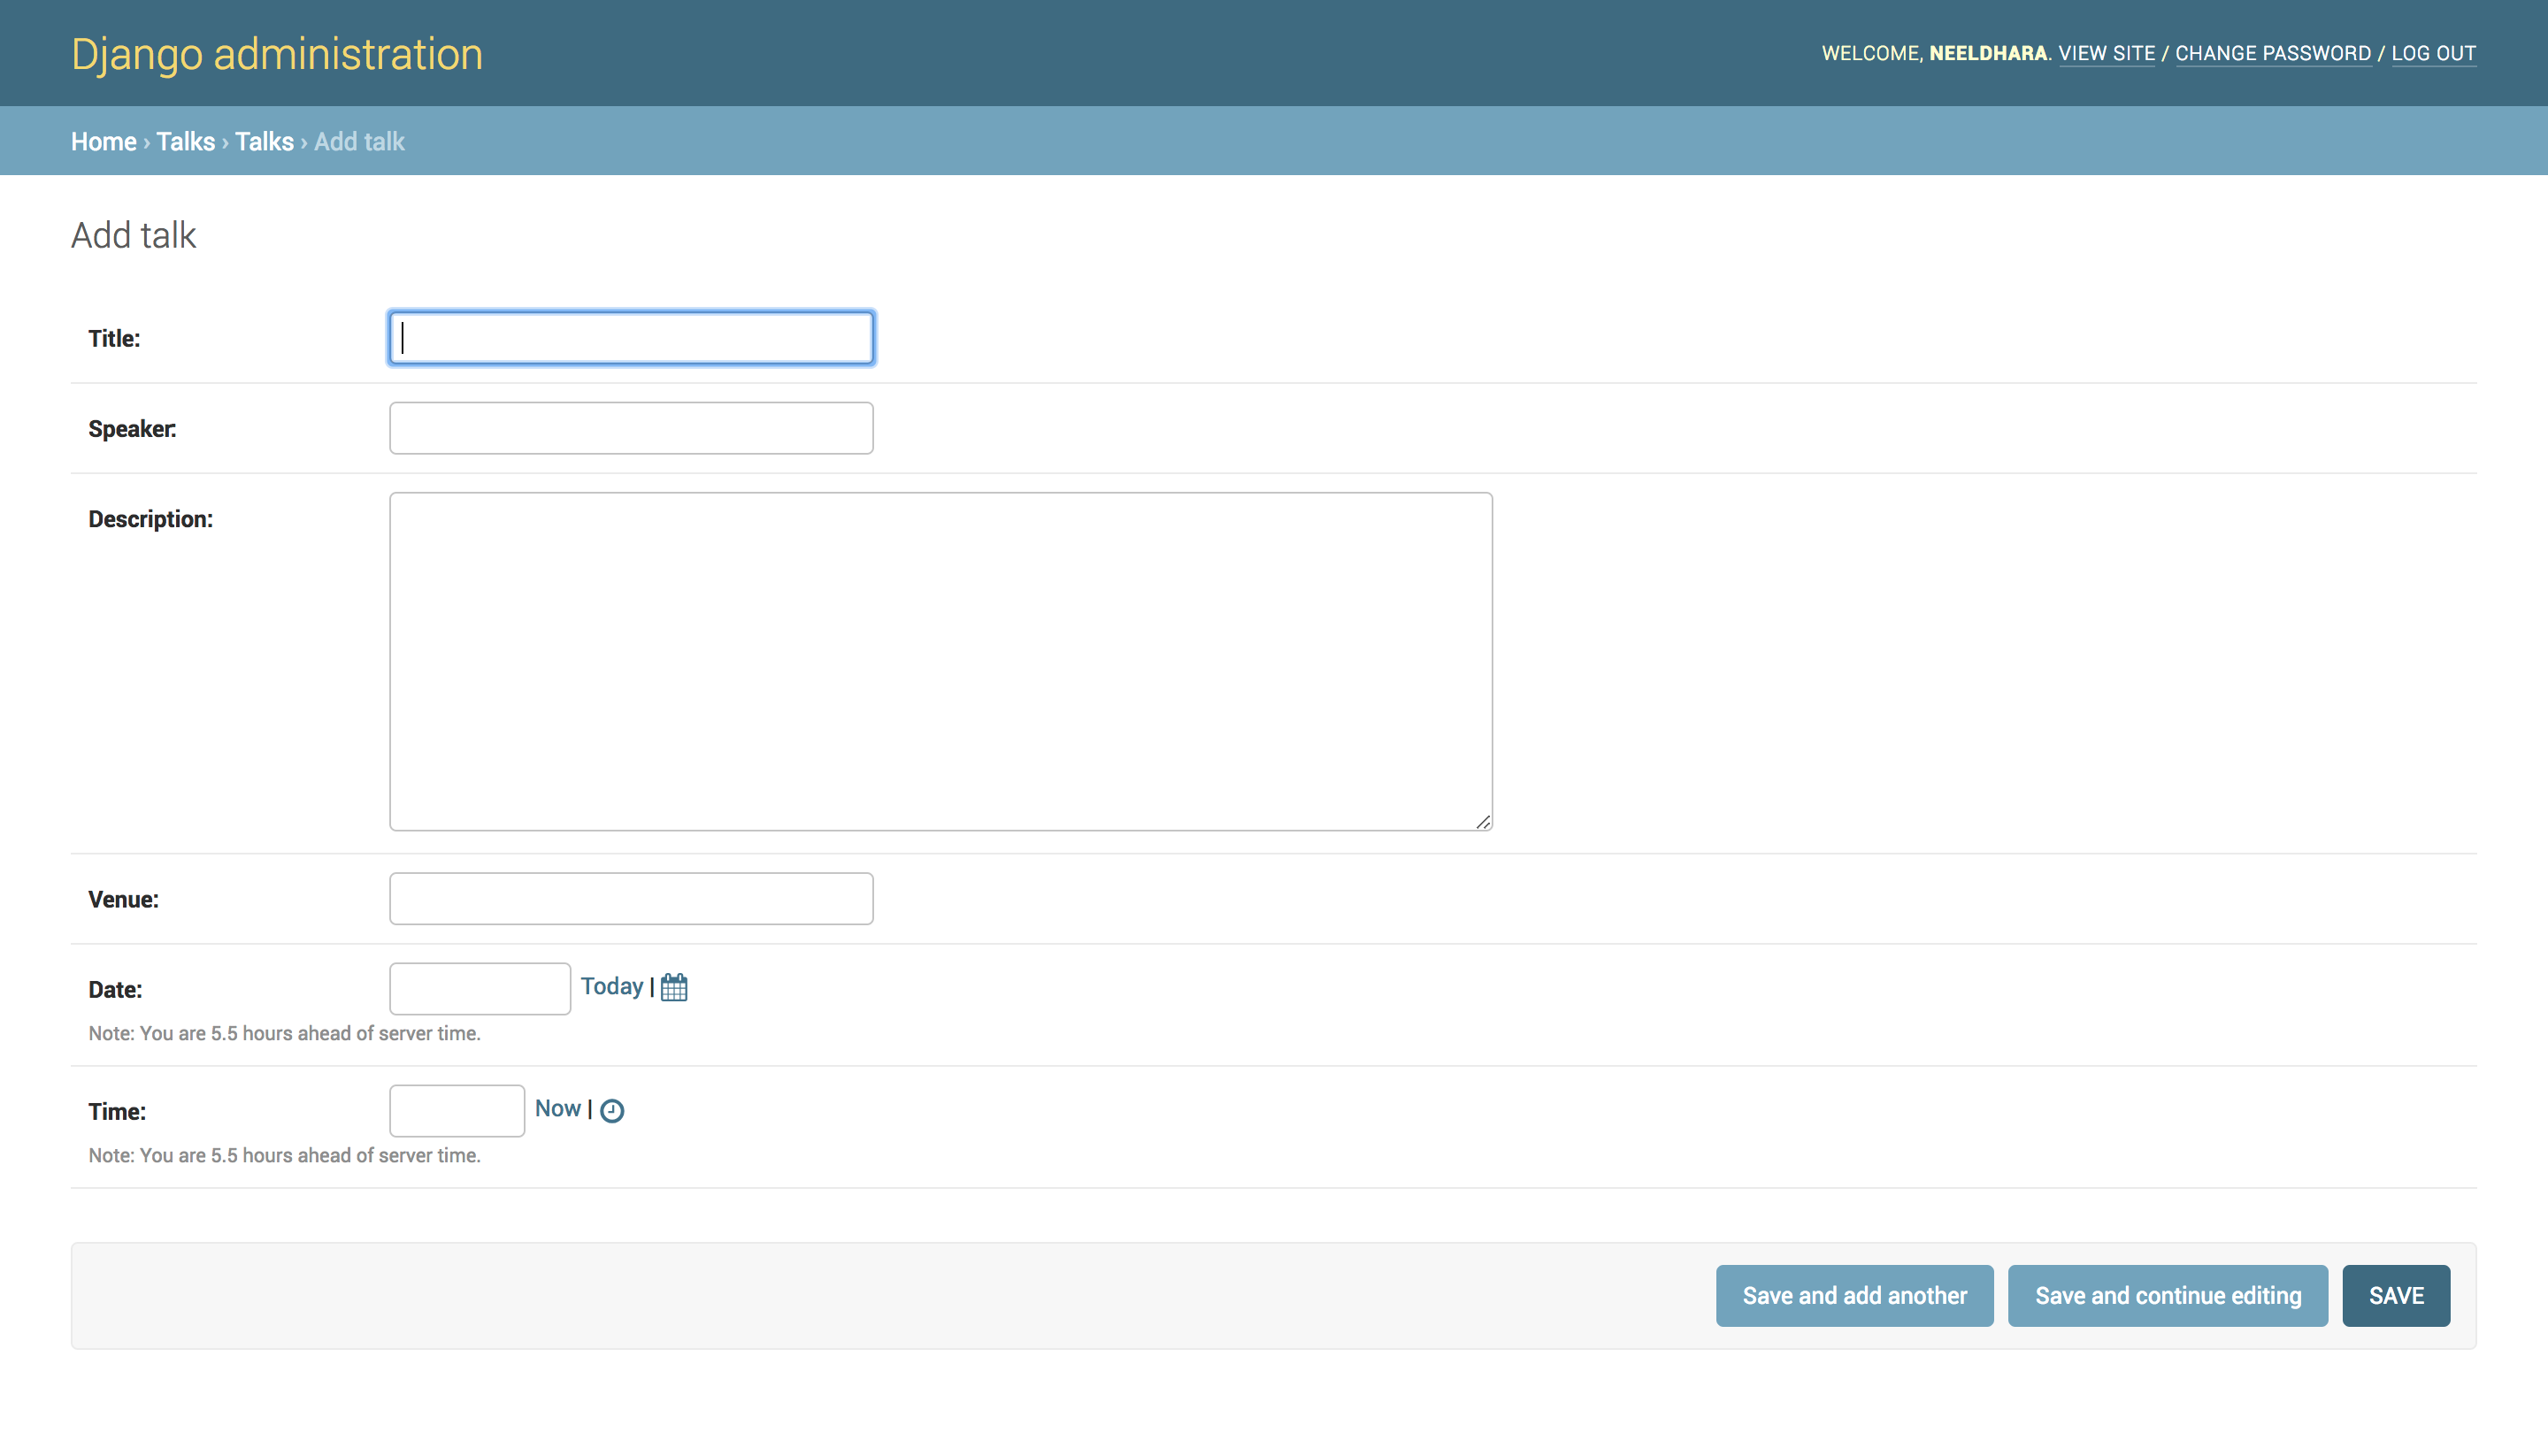Click the Venue field label
Image resolution: width=2548 pixels, height=1456 pixels.
124,899
